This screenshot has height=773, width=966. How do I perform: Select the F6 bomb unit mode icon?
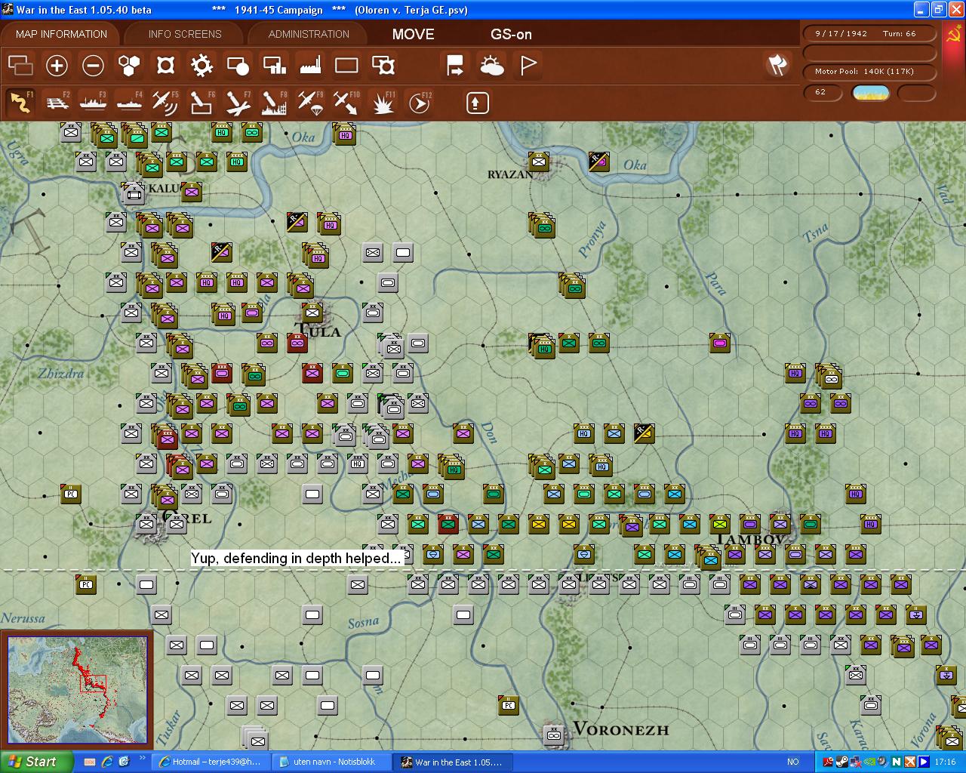202,102
